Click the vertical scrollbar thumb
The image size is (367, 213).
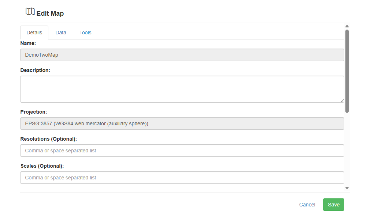pos(347,71)
